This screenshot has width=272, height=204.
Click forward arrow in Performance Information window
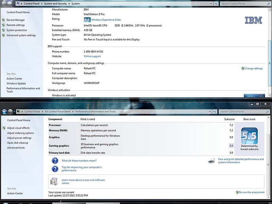pyautogui.click(x=10, y=112)
